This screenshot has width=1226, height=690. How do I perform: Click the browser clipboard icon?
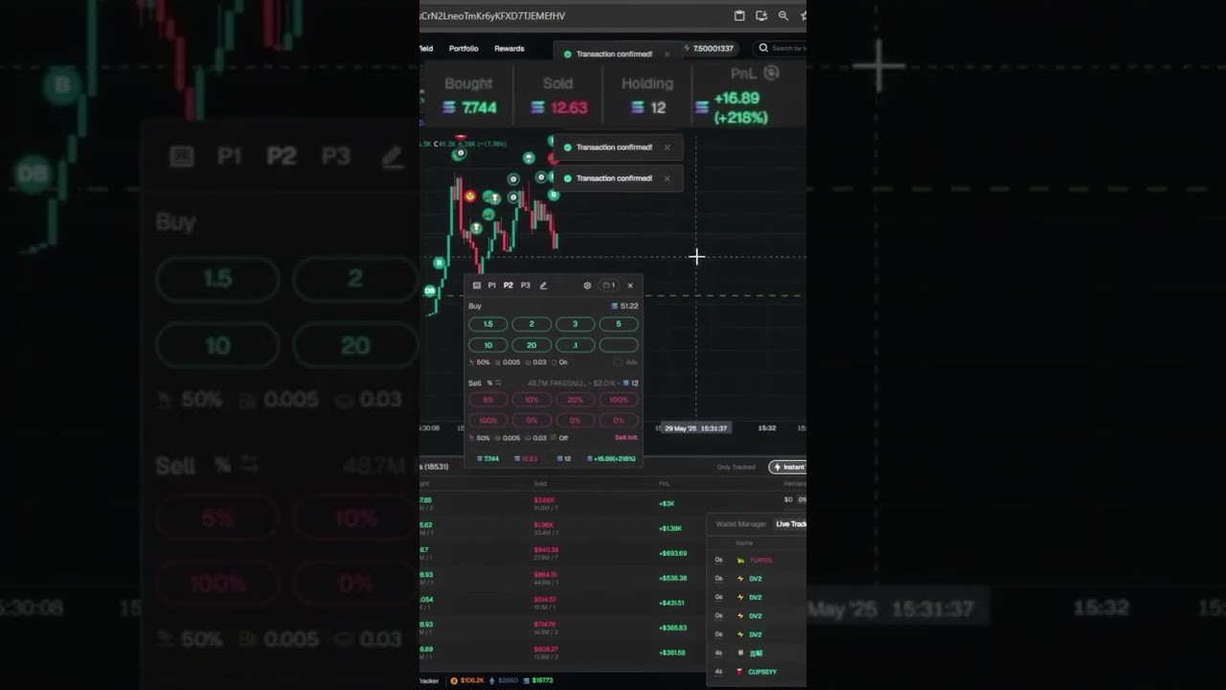click(739, 15)
